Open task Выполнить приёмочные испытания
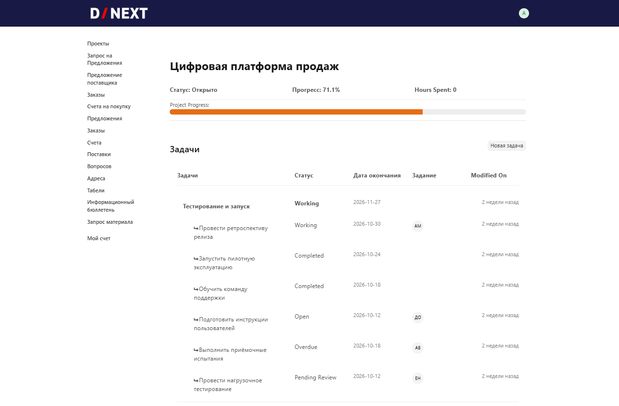 point(230,354)
